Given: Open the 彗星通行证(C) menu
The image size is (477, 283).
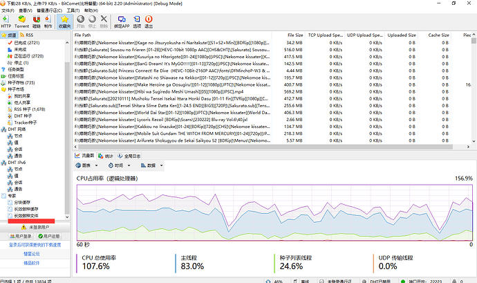Looking at the screenshot, I should click(49, 10).
